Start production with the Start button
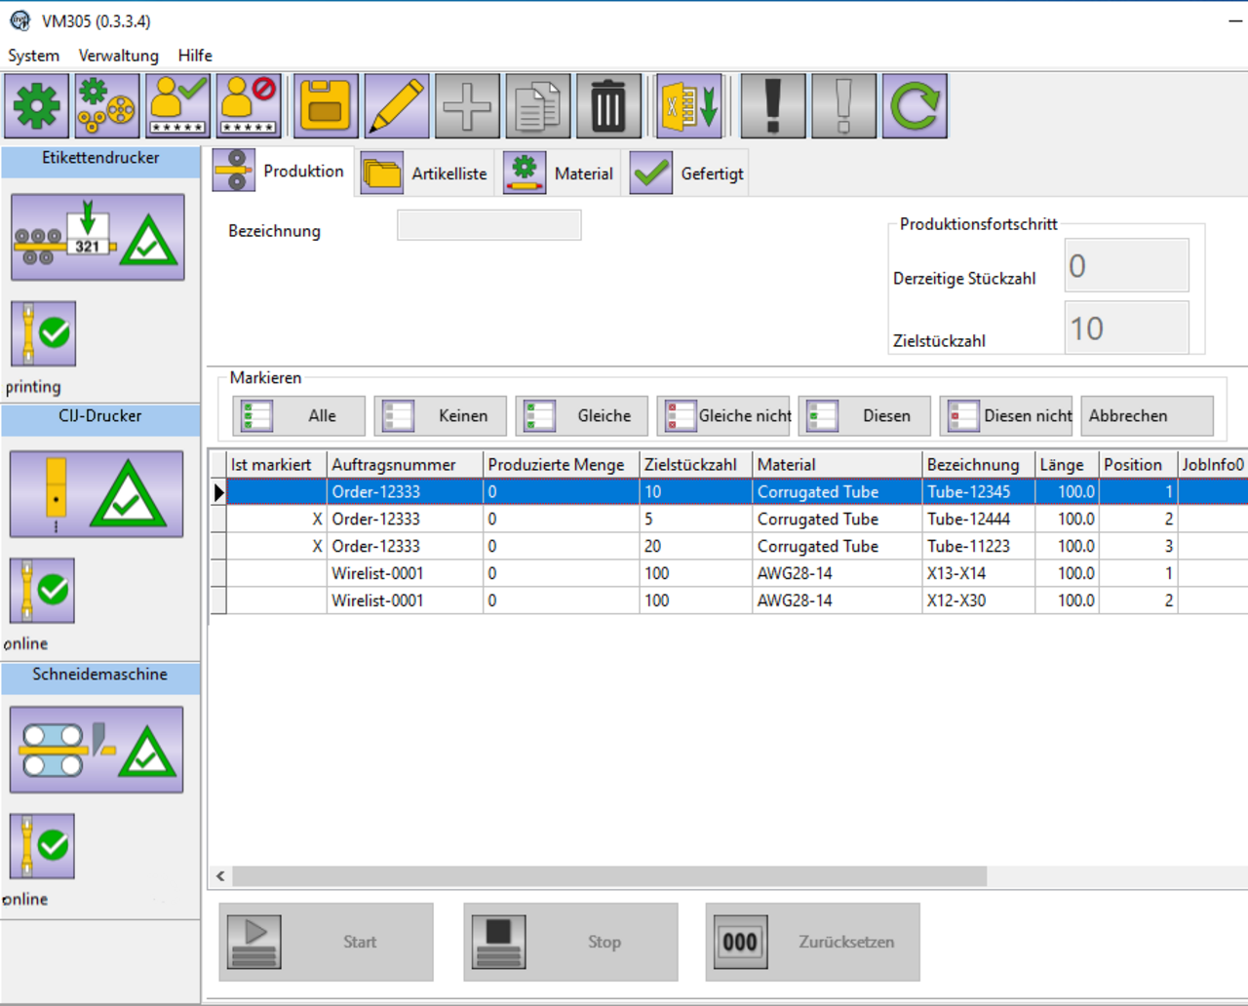This screenshot has height=1006, width=1248. [x=326, y=942]
